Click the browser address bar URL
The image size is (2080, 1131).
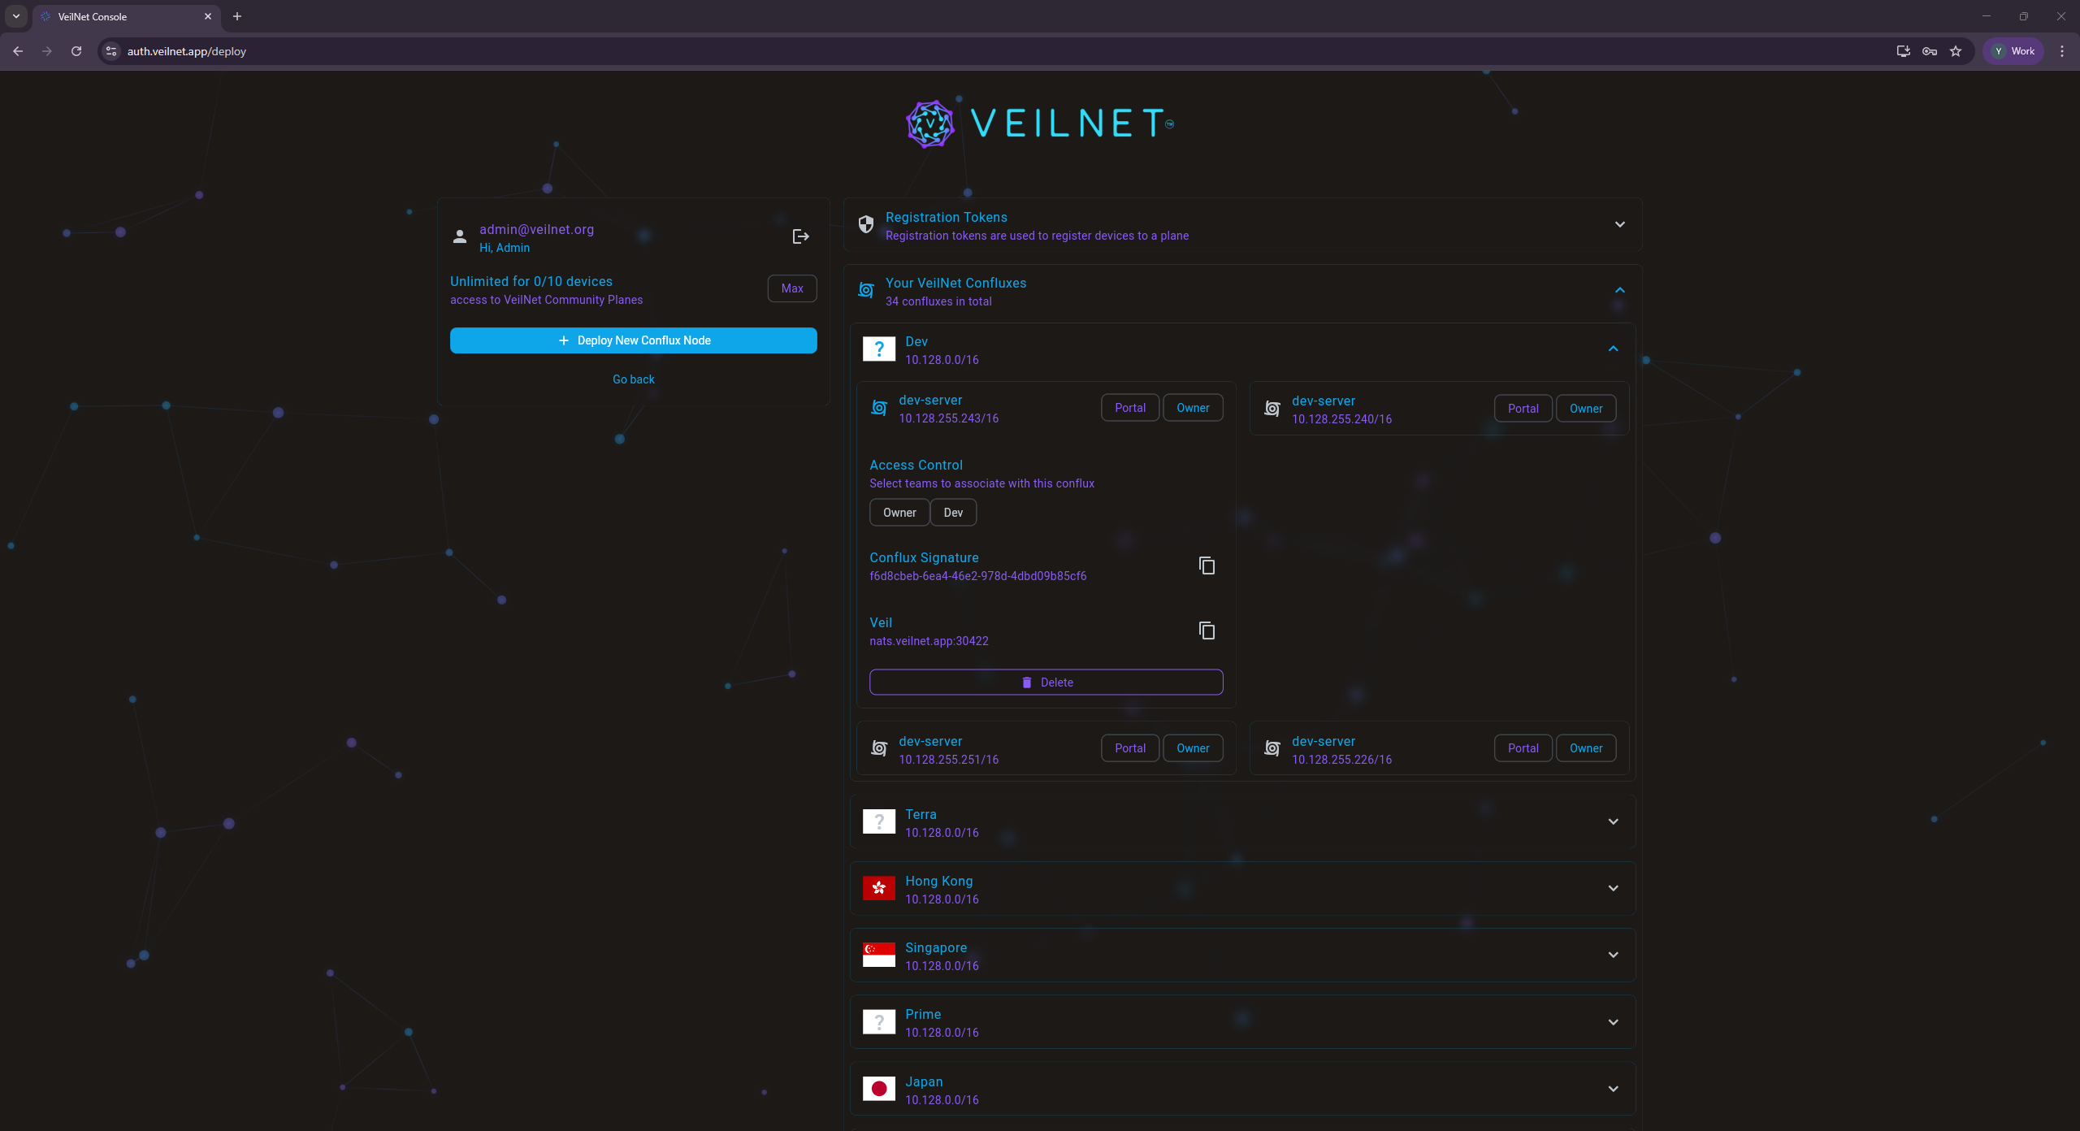[187, 51]
